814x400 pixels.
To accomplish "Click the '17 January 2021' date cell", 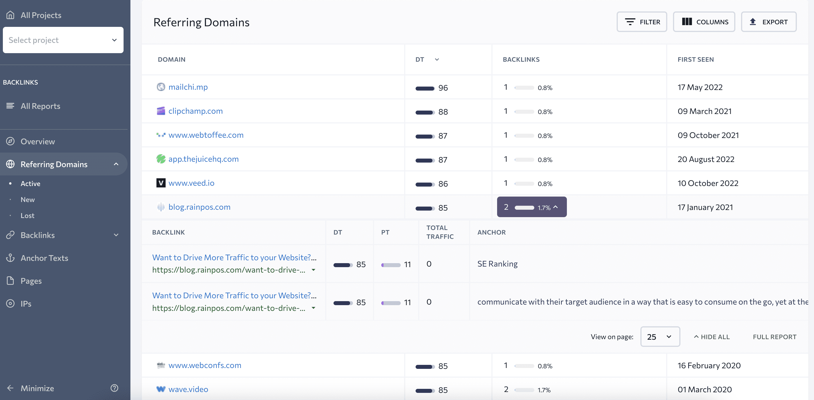I will [x=705, y=207].
